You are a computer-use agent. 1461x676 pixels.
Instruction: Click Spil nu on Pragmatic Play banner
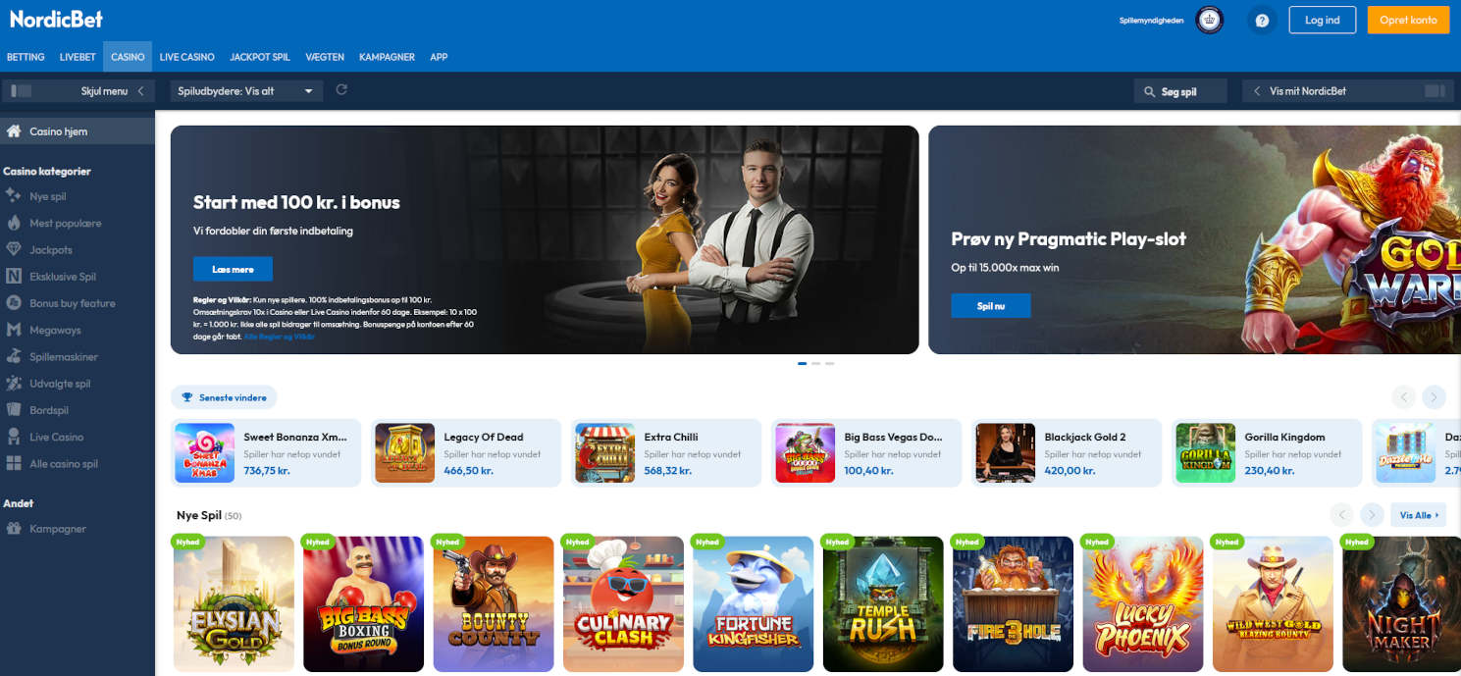[991, 305]
